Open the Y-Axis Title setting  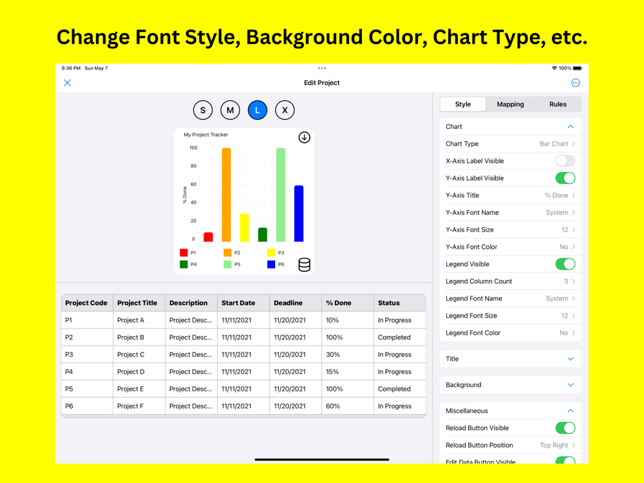pos(510,196)
